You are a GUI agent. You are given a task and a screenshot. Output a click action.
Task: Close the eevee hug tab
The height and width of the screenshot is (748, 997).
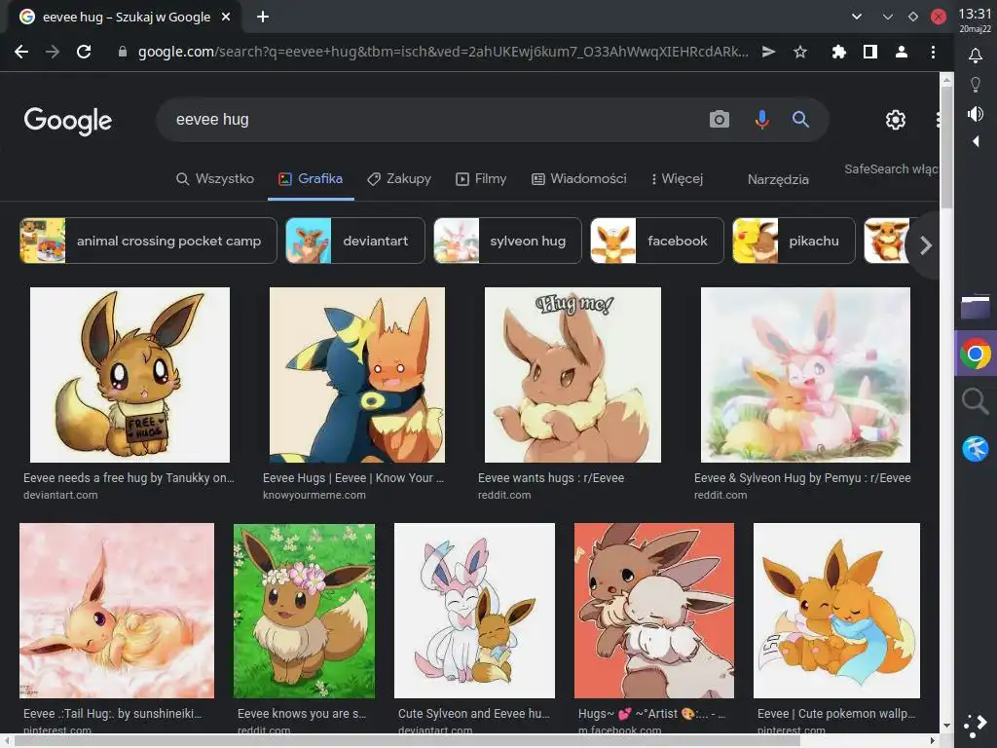pyautogui.click(x=226, y=17)
